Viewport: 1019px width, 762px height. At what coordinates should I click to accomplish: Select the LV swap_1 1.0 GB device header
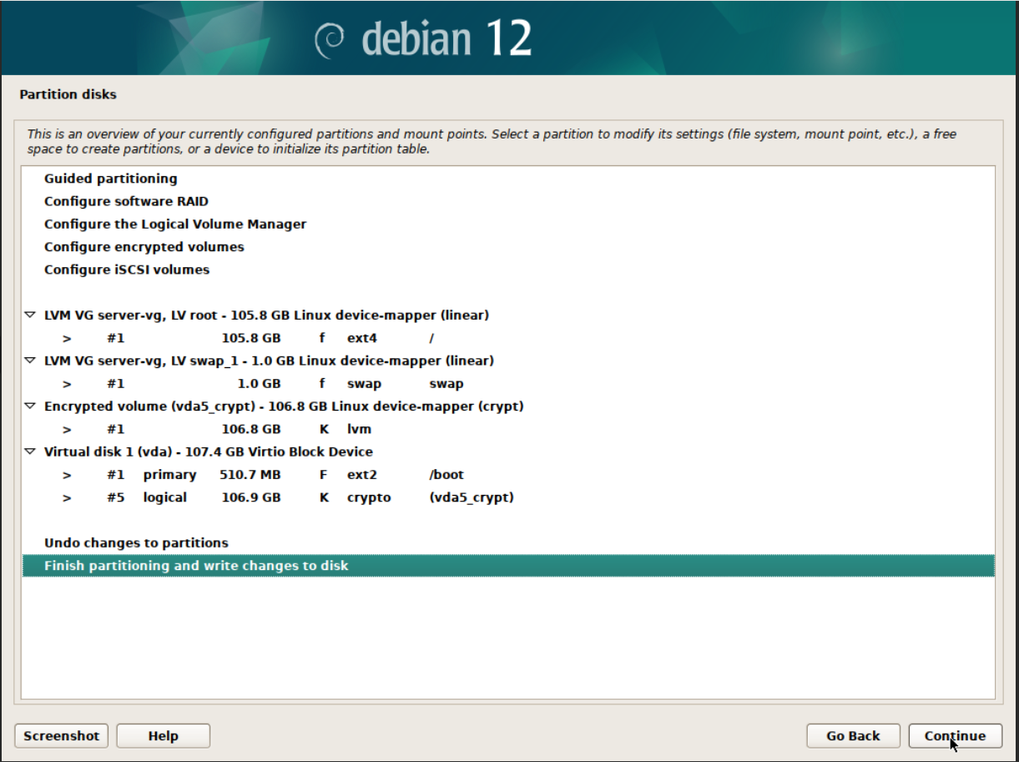pos(508,361)
